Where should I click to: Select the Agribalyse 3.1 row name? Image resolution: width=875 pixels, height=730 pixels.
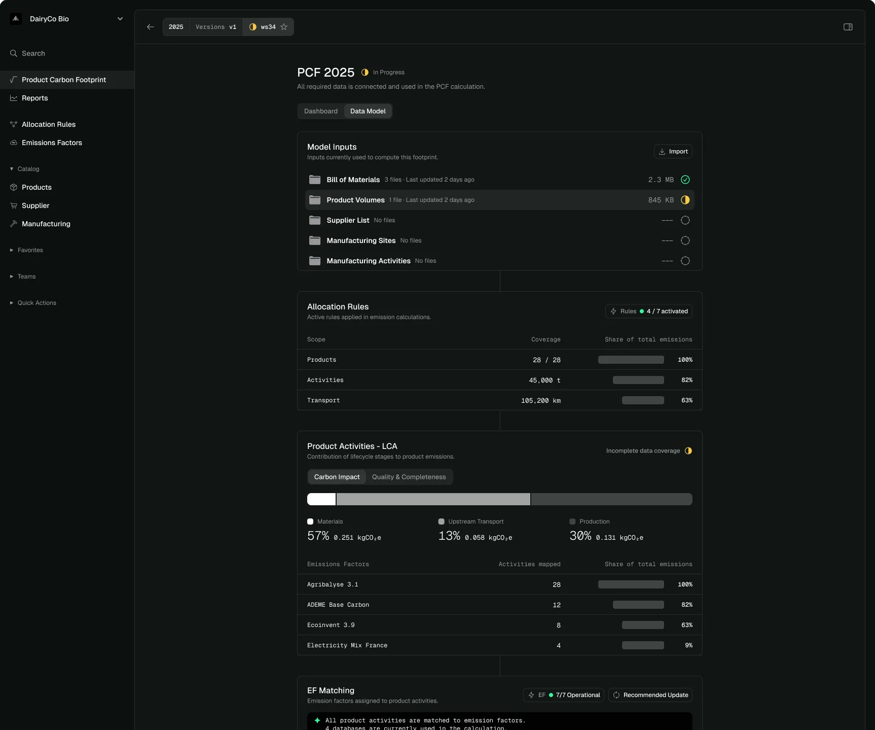point(333,584)
